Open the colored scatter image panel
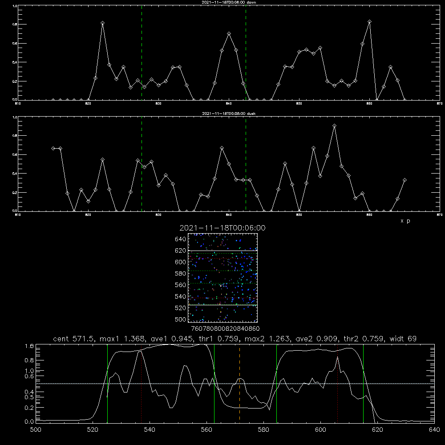This screenshot has width=445, height=445. [222, 278]
